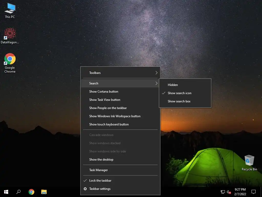Open the Windows Start button
262x197 pixels.
(6, 192)
